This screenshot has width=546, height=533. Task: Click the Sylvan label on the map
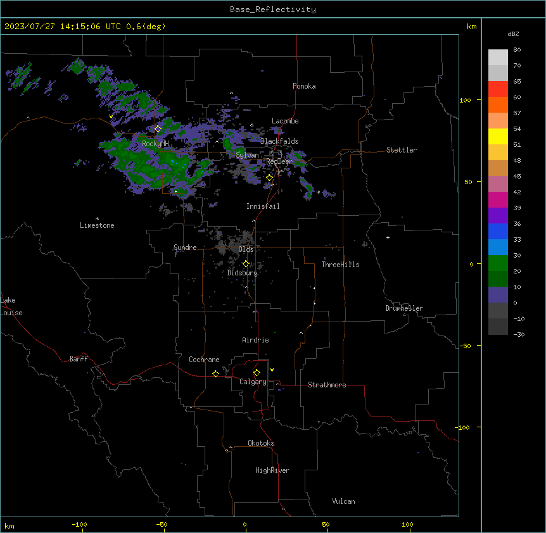pyautogui.click(x=247, y=155)
